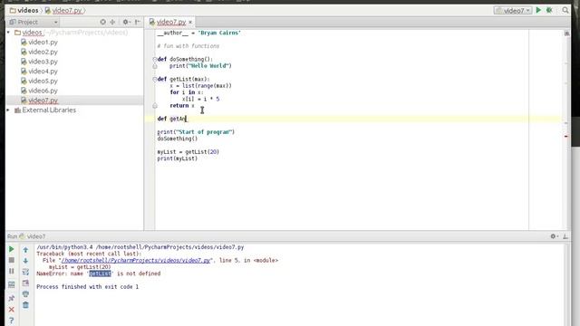This screenshot has height=326, width=580.
Task: Pause output in the Run panel
Action: click(x=12, y=272)
